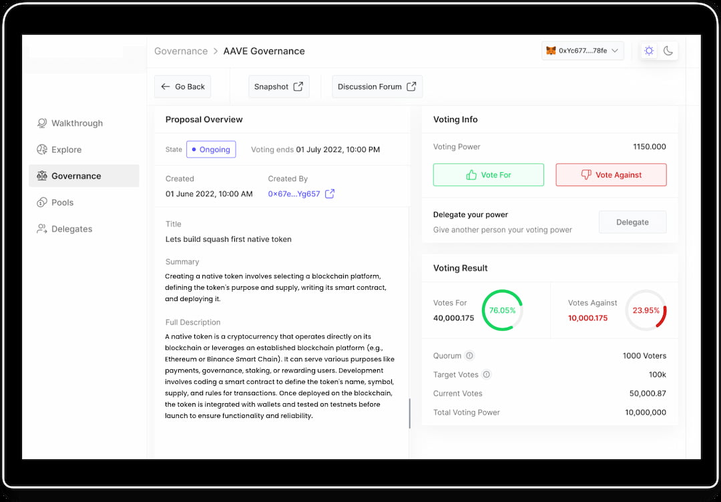The image size is (721, 502).
Task: Click the back arrow icon
Action: (x=166, y=86)
